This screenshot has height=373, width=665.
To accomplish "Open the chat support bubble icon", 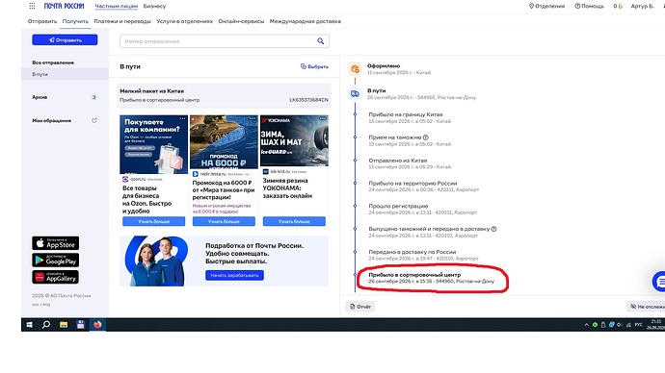I will pos(658,282).
